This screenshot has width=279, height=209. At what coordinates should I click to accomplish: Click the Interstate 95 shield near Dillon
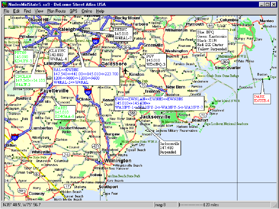[x=14, y=137]
